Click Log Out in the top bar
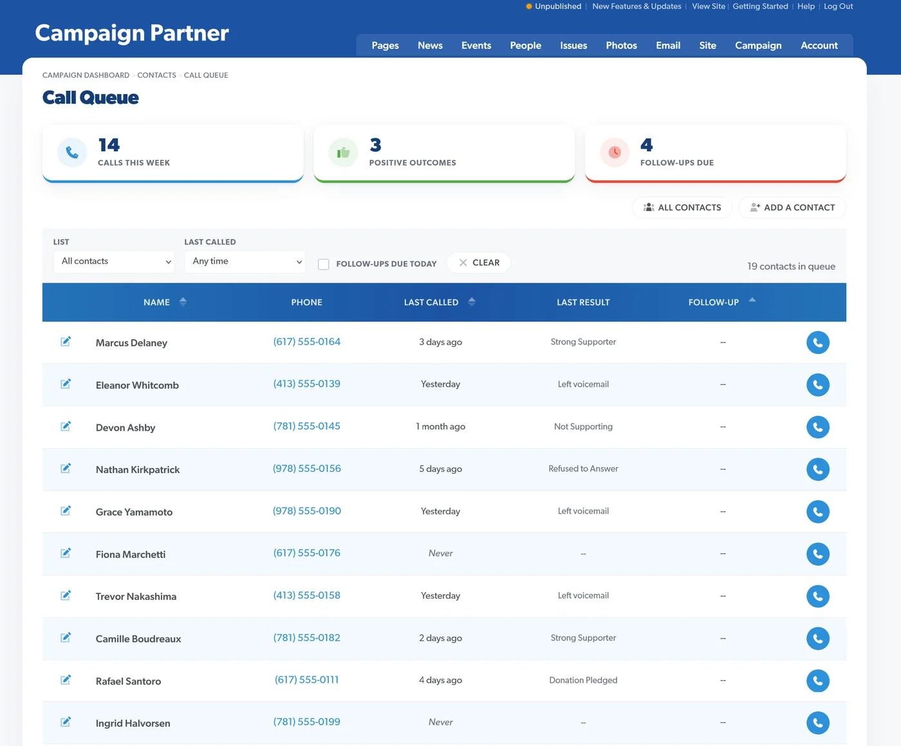901x746 pixels. tap(838, 6)
